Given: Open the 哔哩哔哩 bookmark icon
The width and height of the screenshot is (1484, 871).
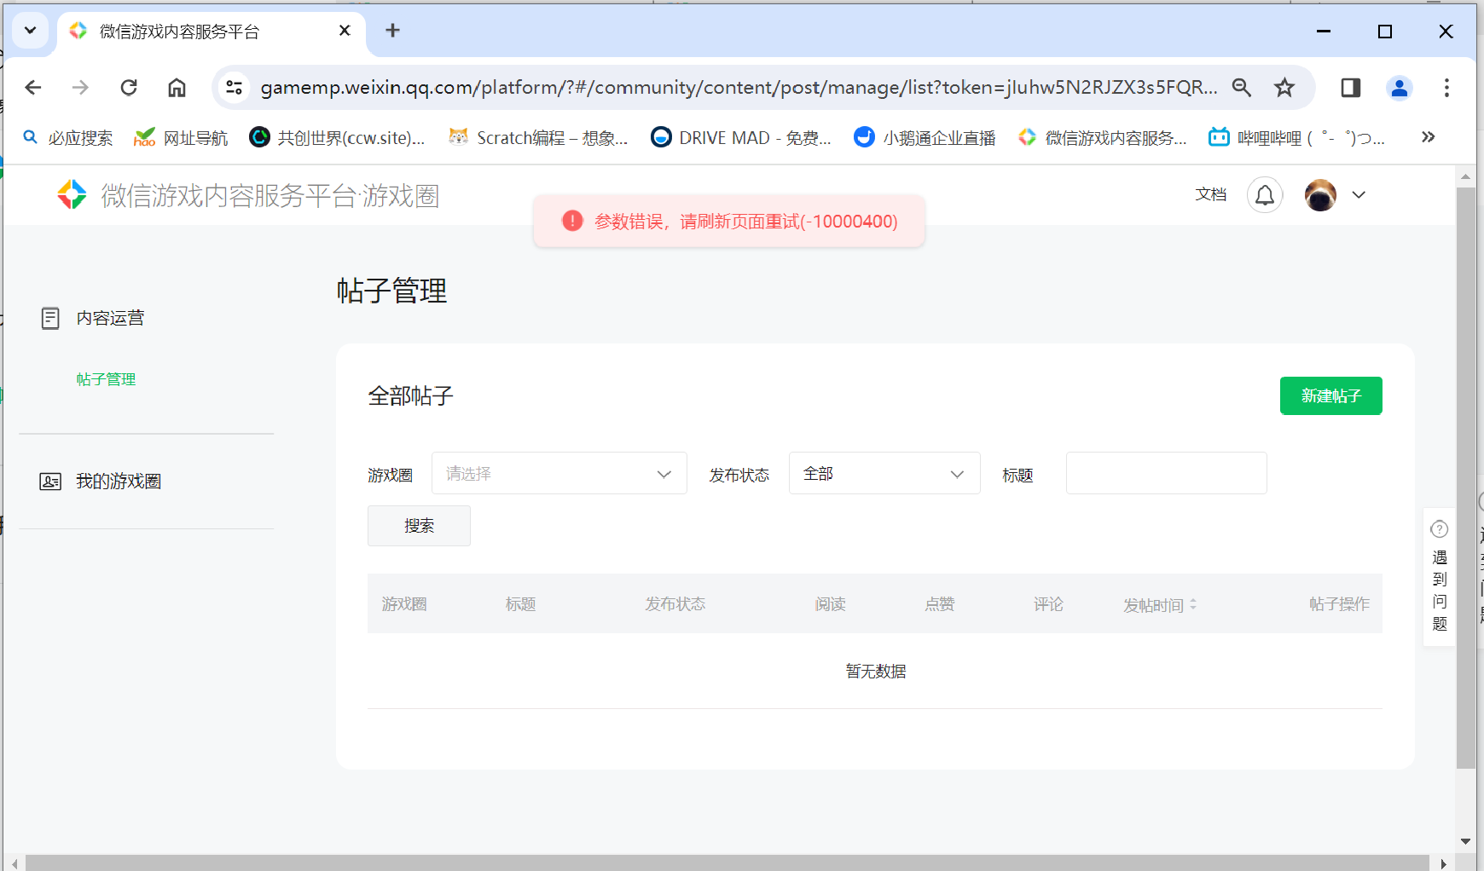Looking at the screenshot, I should pos(1220,137).
